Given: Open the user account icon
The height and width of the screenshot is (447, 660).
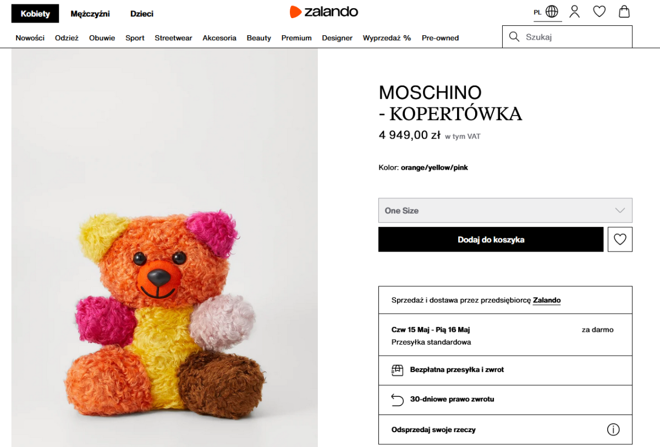Looking at the screenshot, I should (x=575, y=12).
